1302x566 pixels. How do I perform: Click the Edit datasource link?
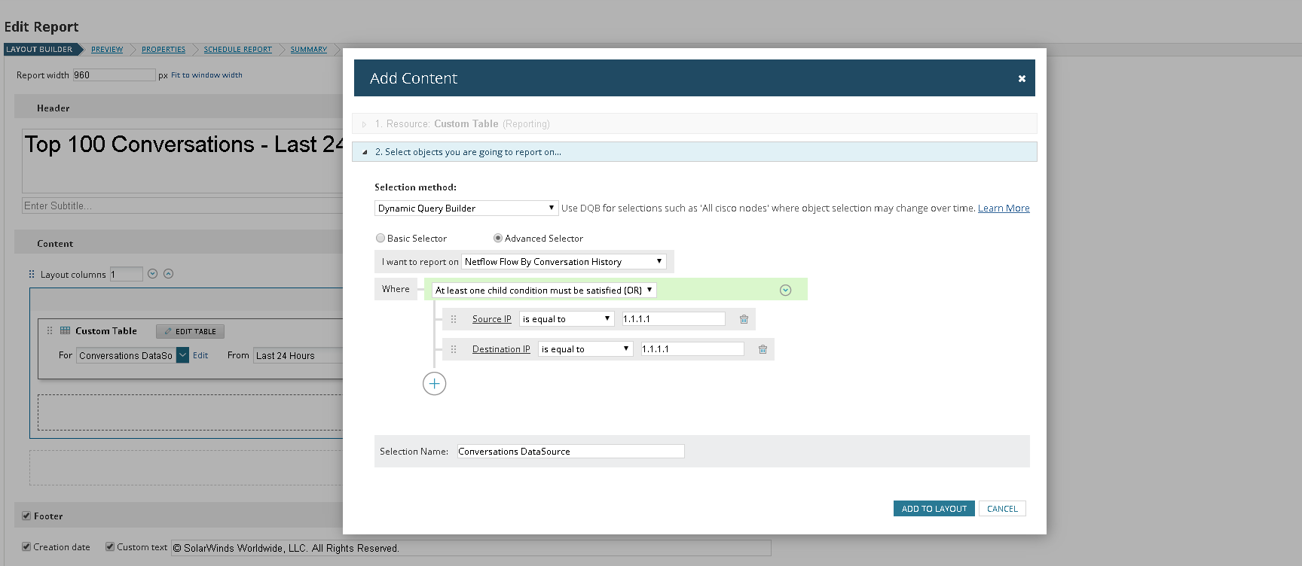[x=200, y=355]
